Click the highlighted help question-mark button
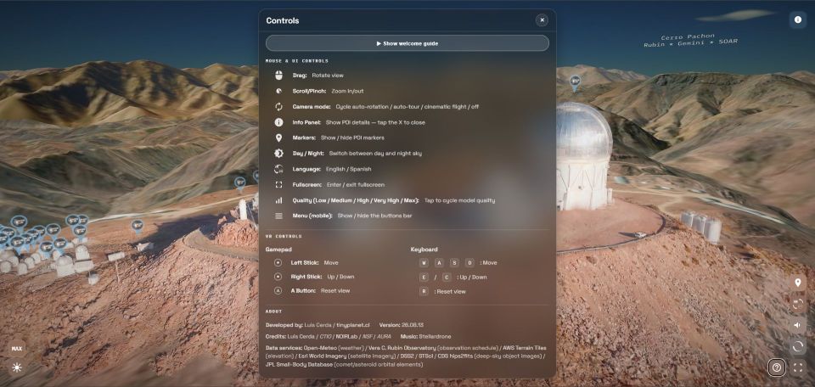The image size is (815, 387). (x=777, y=367)
